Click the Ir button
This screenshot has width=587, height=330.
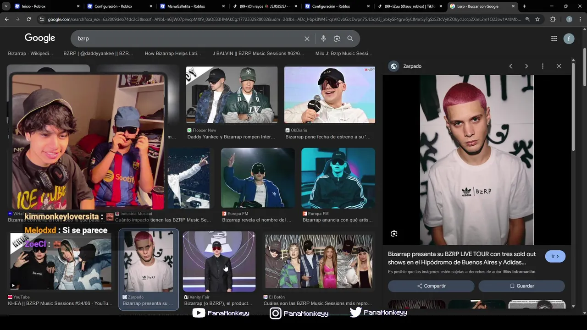(x=555, y=257)
